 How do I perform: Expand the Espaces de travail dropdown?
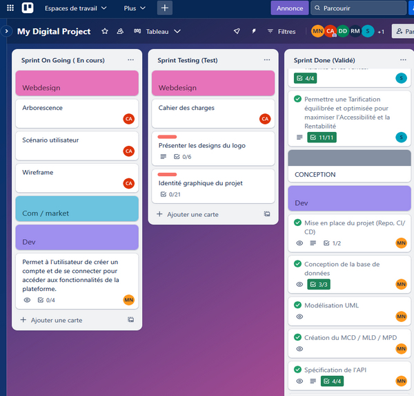[75, 8]
